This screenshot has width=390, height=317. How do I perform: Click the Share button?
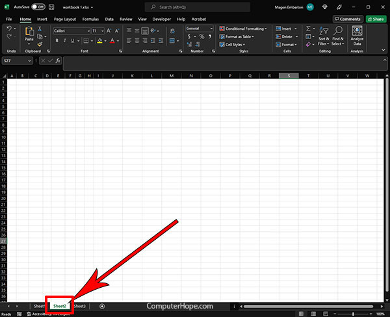(x=376, y=19)
